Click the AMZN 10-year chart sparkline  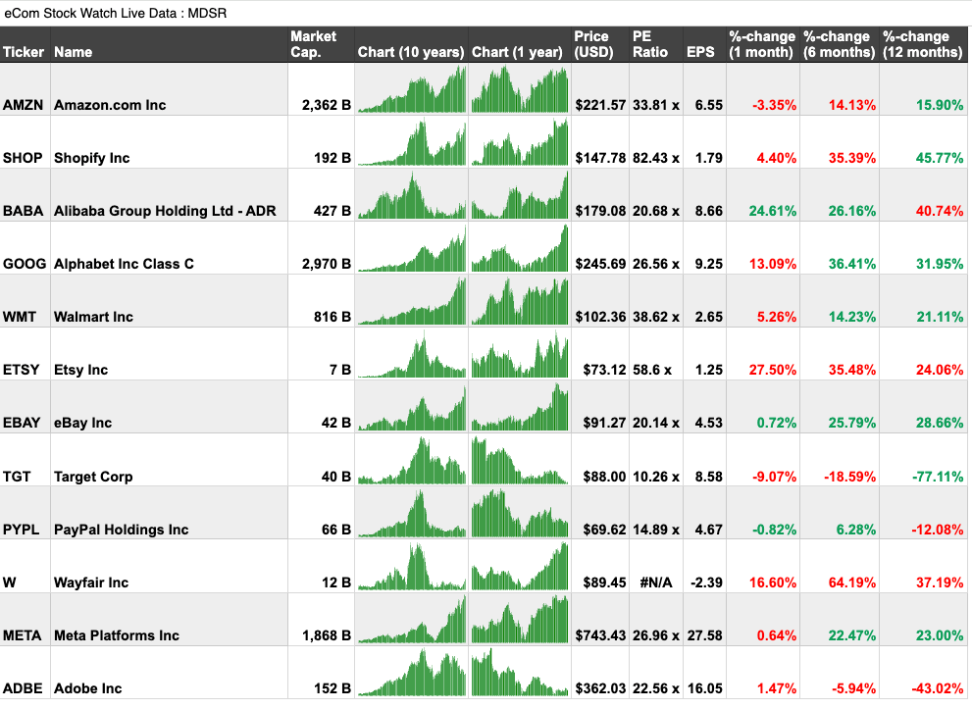411,90
